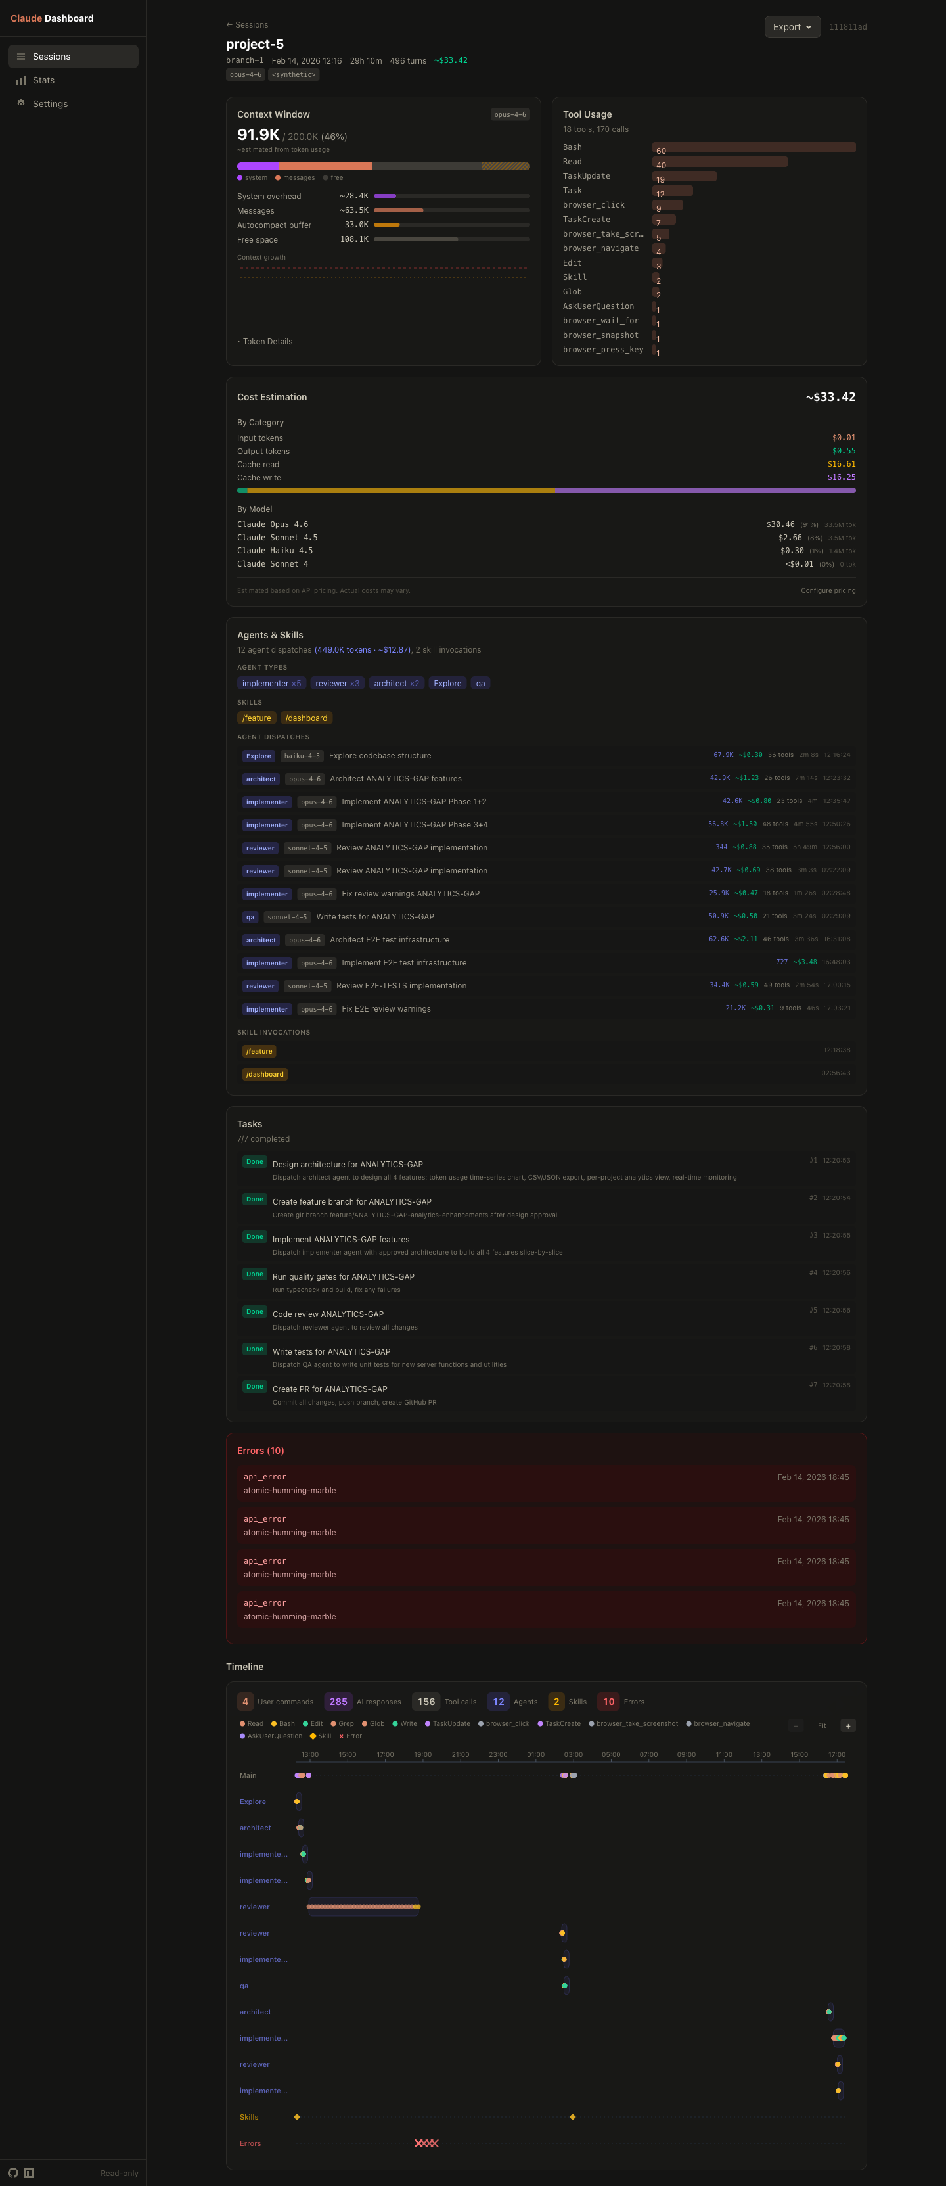Select the implementer ×5 agent type tag
This screenshot has height=2186, width=946.
pyautogui.click(x=271, y=683)
